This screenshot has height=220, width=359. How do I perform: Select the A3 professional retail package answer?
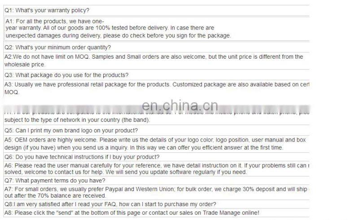157,84
